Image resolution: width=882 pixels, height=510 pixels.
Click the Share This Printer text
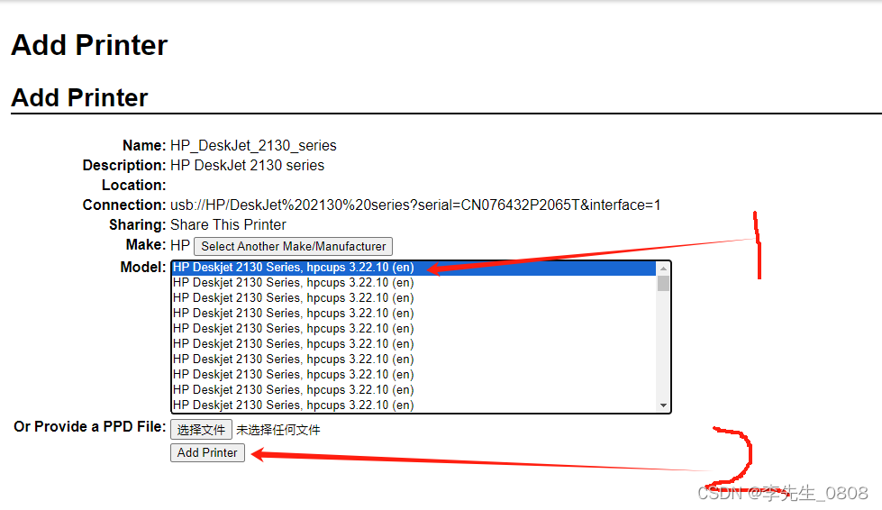click(x=228, y=225)
